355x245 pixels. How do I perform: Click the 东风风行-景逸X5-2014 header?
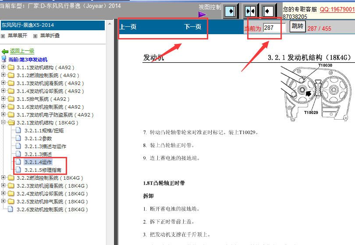tap(53, 25)
